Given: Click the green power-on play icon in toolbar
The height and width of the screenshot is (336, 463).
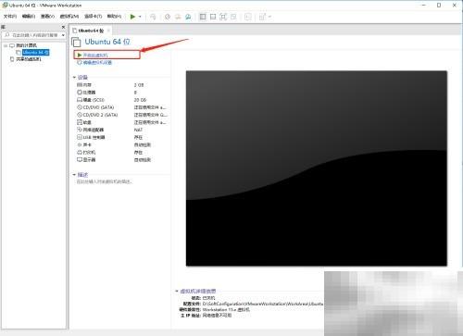Looking at the screenshot, I should tap(132, 17).
